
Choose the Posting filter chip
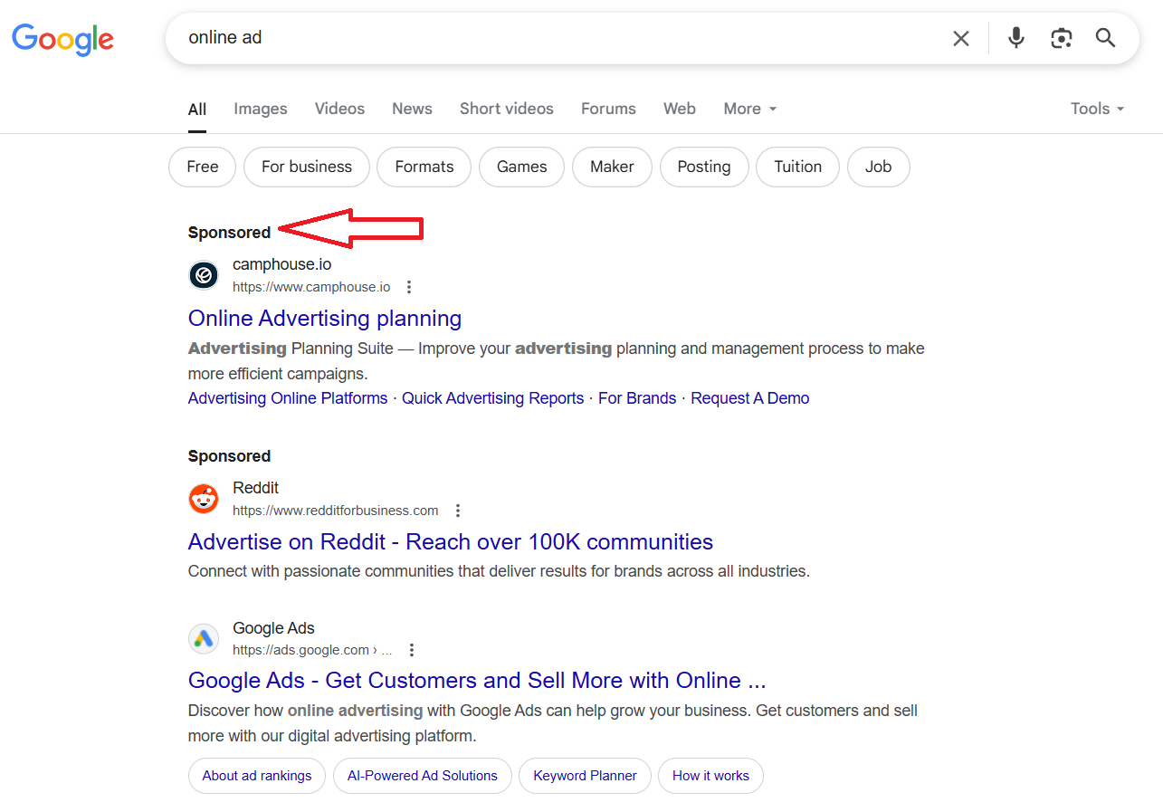[704, 167]
